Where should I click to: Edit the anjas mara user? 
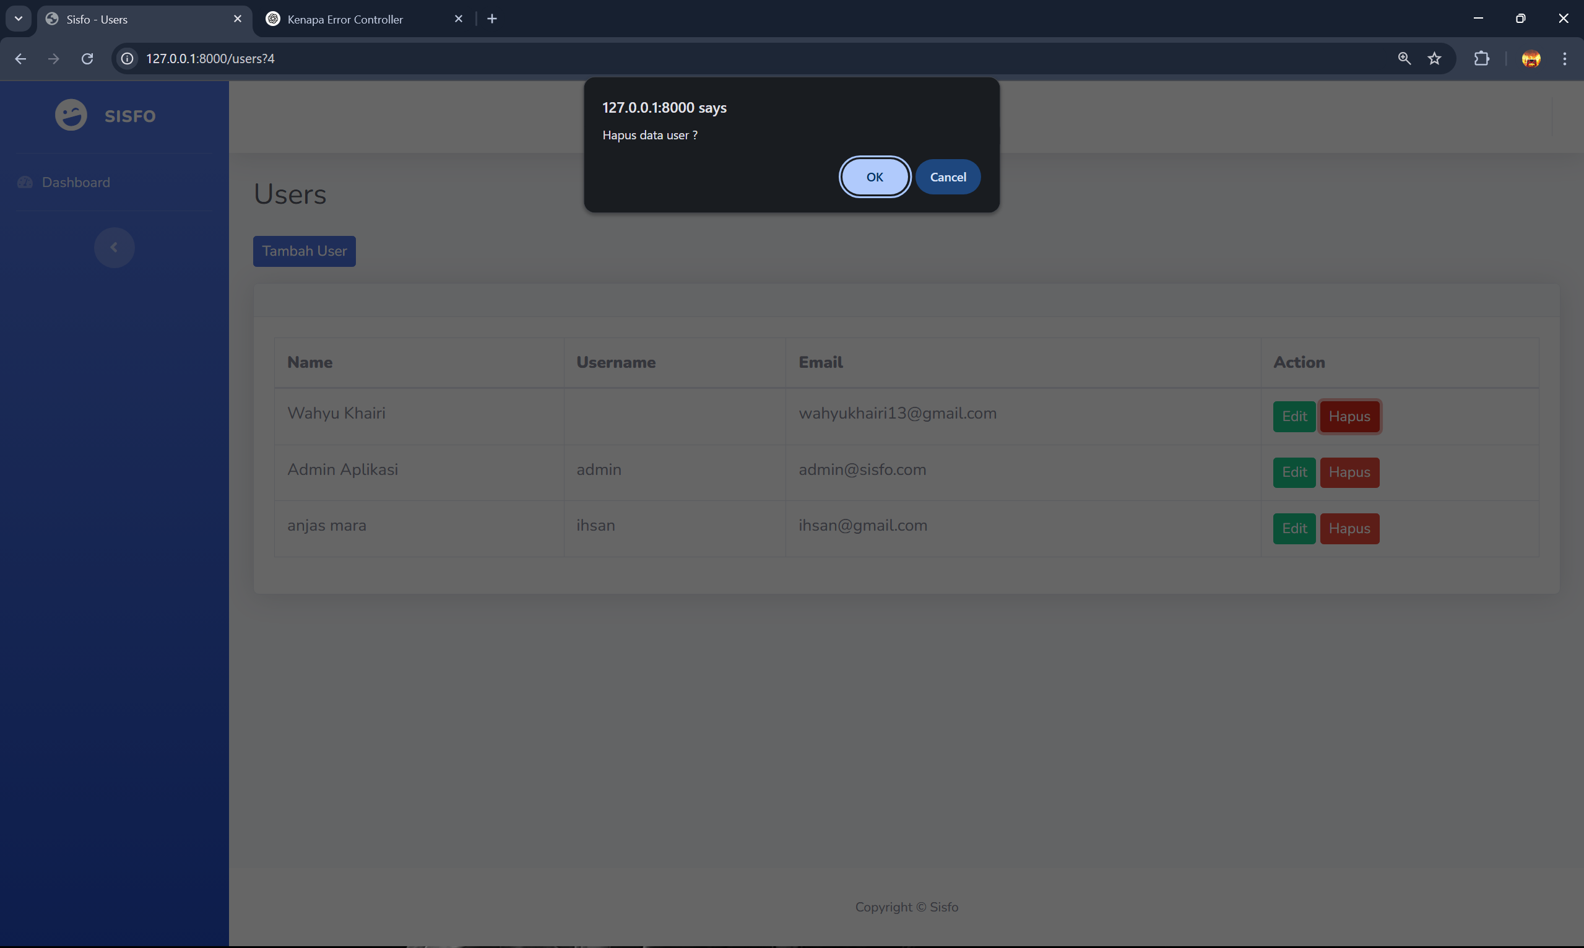pyautogui.click(x=1294, y=528)
